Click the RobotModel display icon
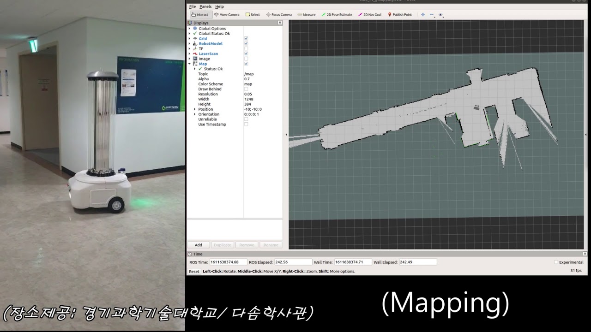Image resolution: width=591 pixels, height=332 pixels. click(x=195, y=44)
